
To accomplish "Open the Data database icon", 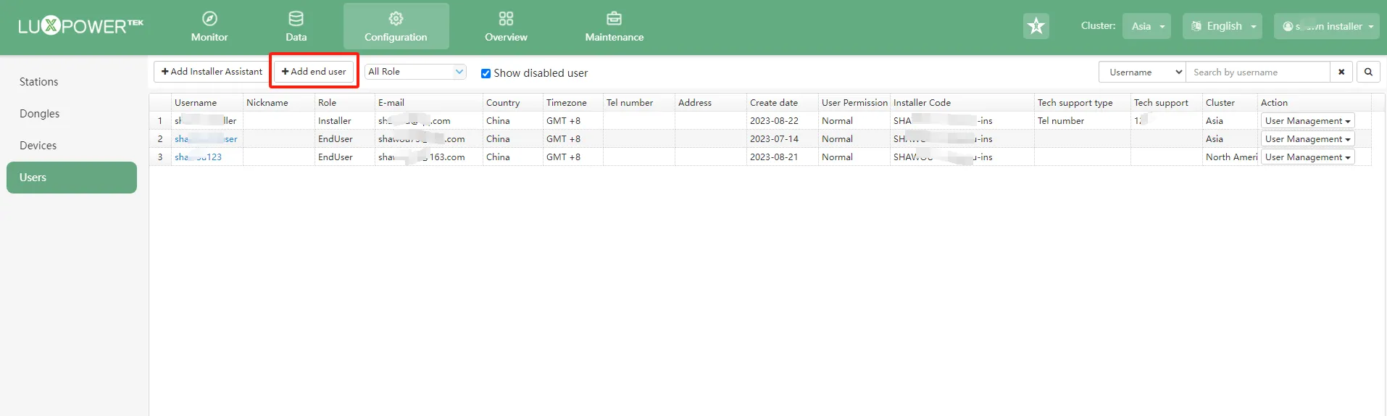I will click(x=296, y=19).
